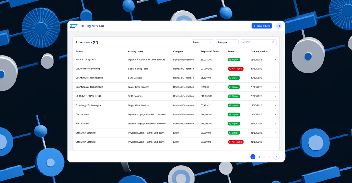The height and width of the screenshot is (183, 352).
Task: Sort by the Partner column icon
Action: [x=85, y=52]
